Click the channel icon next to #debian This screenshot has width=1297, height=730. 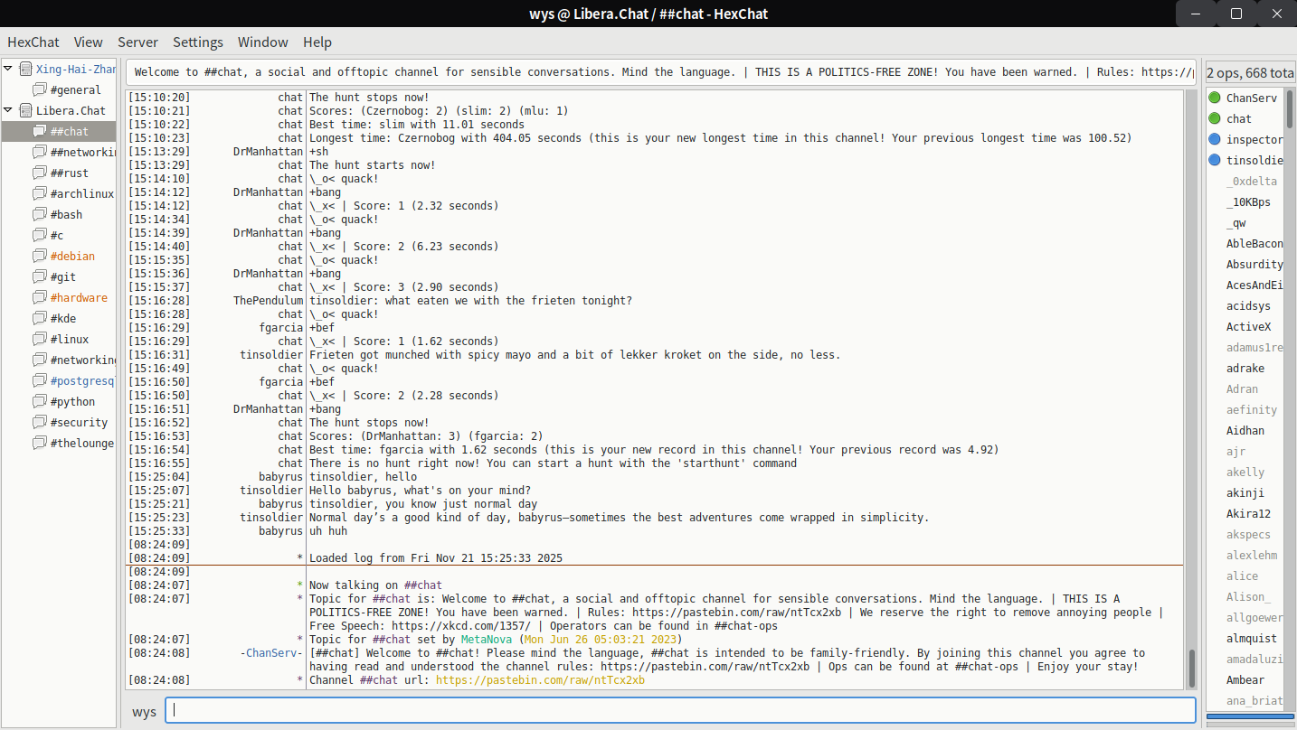click(x=39, y=257)
